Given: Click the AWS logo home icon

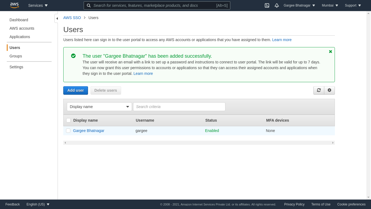Looking at the screenshot, I should 14,5.
